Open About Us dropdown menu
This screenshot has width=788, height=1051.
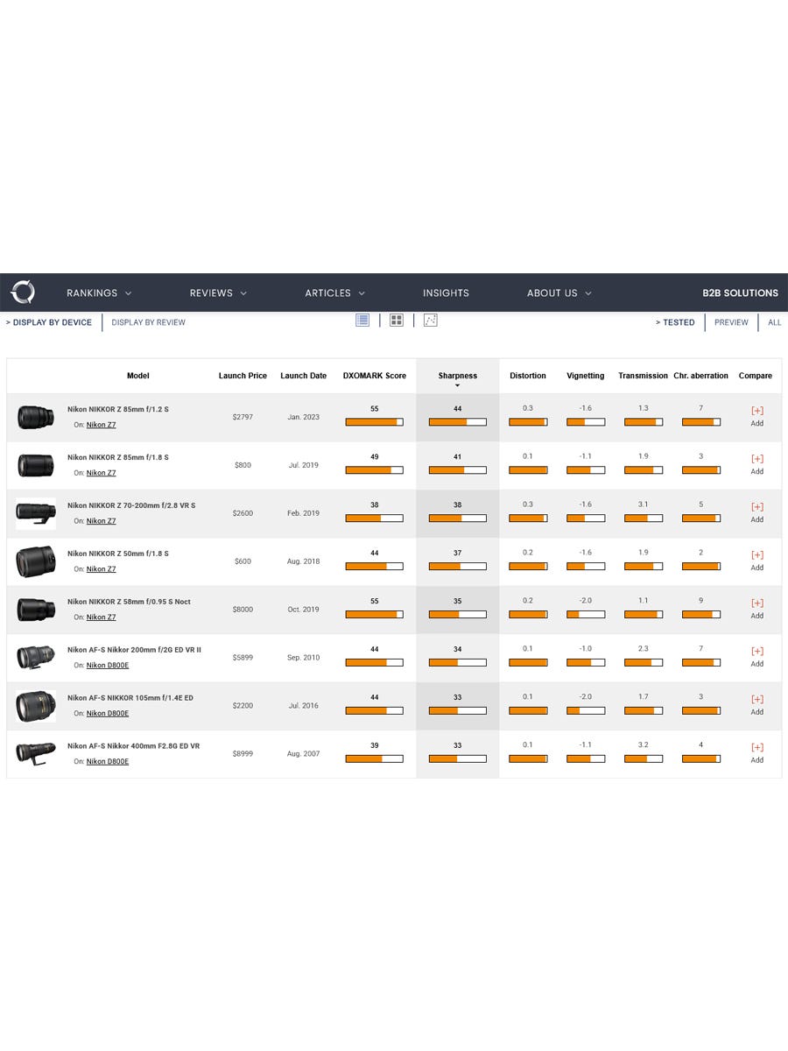[559, 293]
